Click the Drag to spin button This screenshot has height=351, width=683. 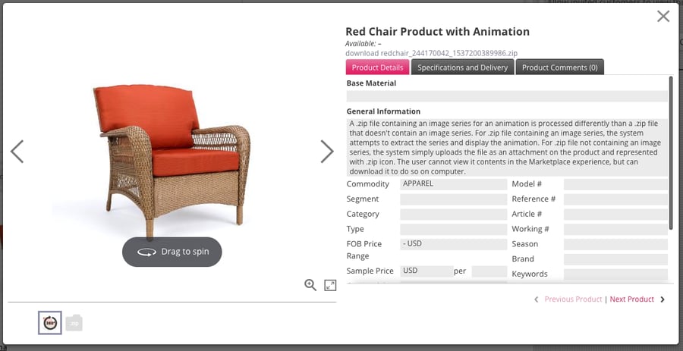(172, 252)
